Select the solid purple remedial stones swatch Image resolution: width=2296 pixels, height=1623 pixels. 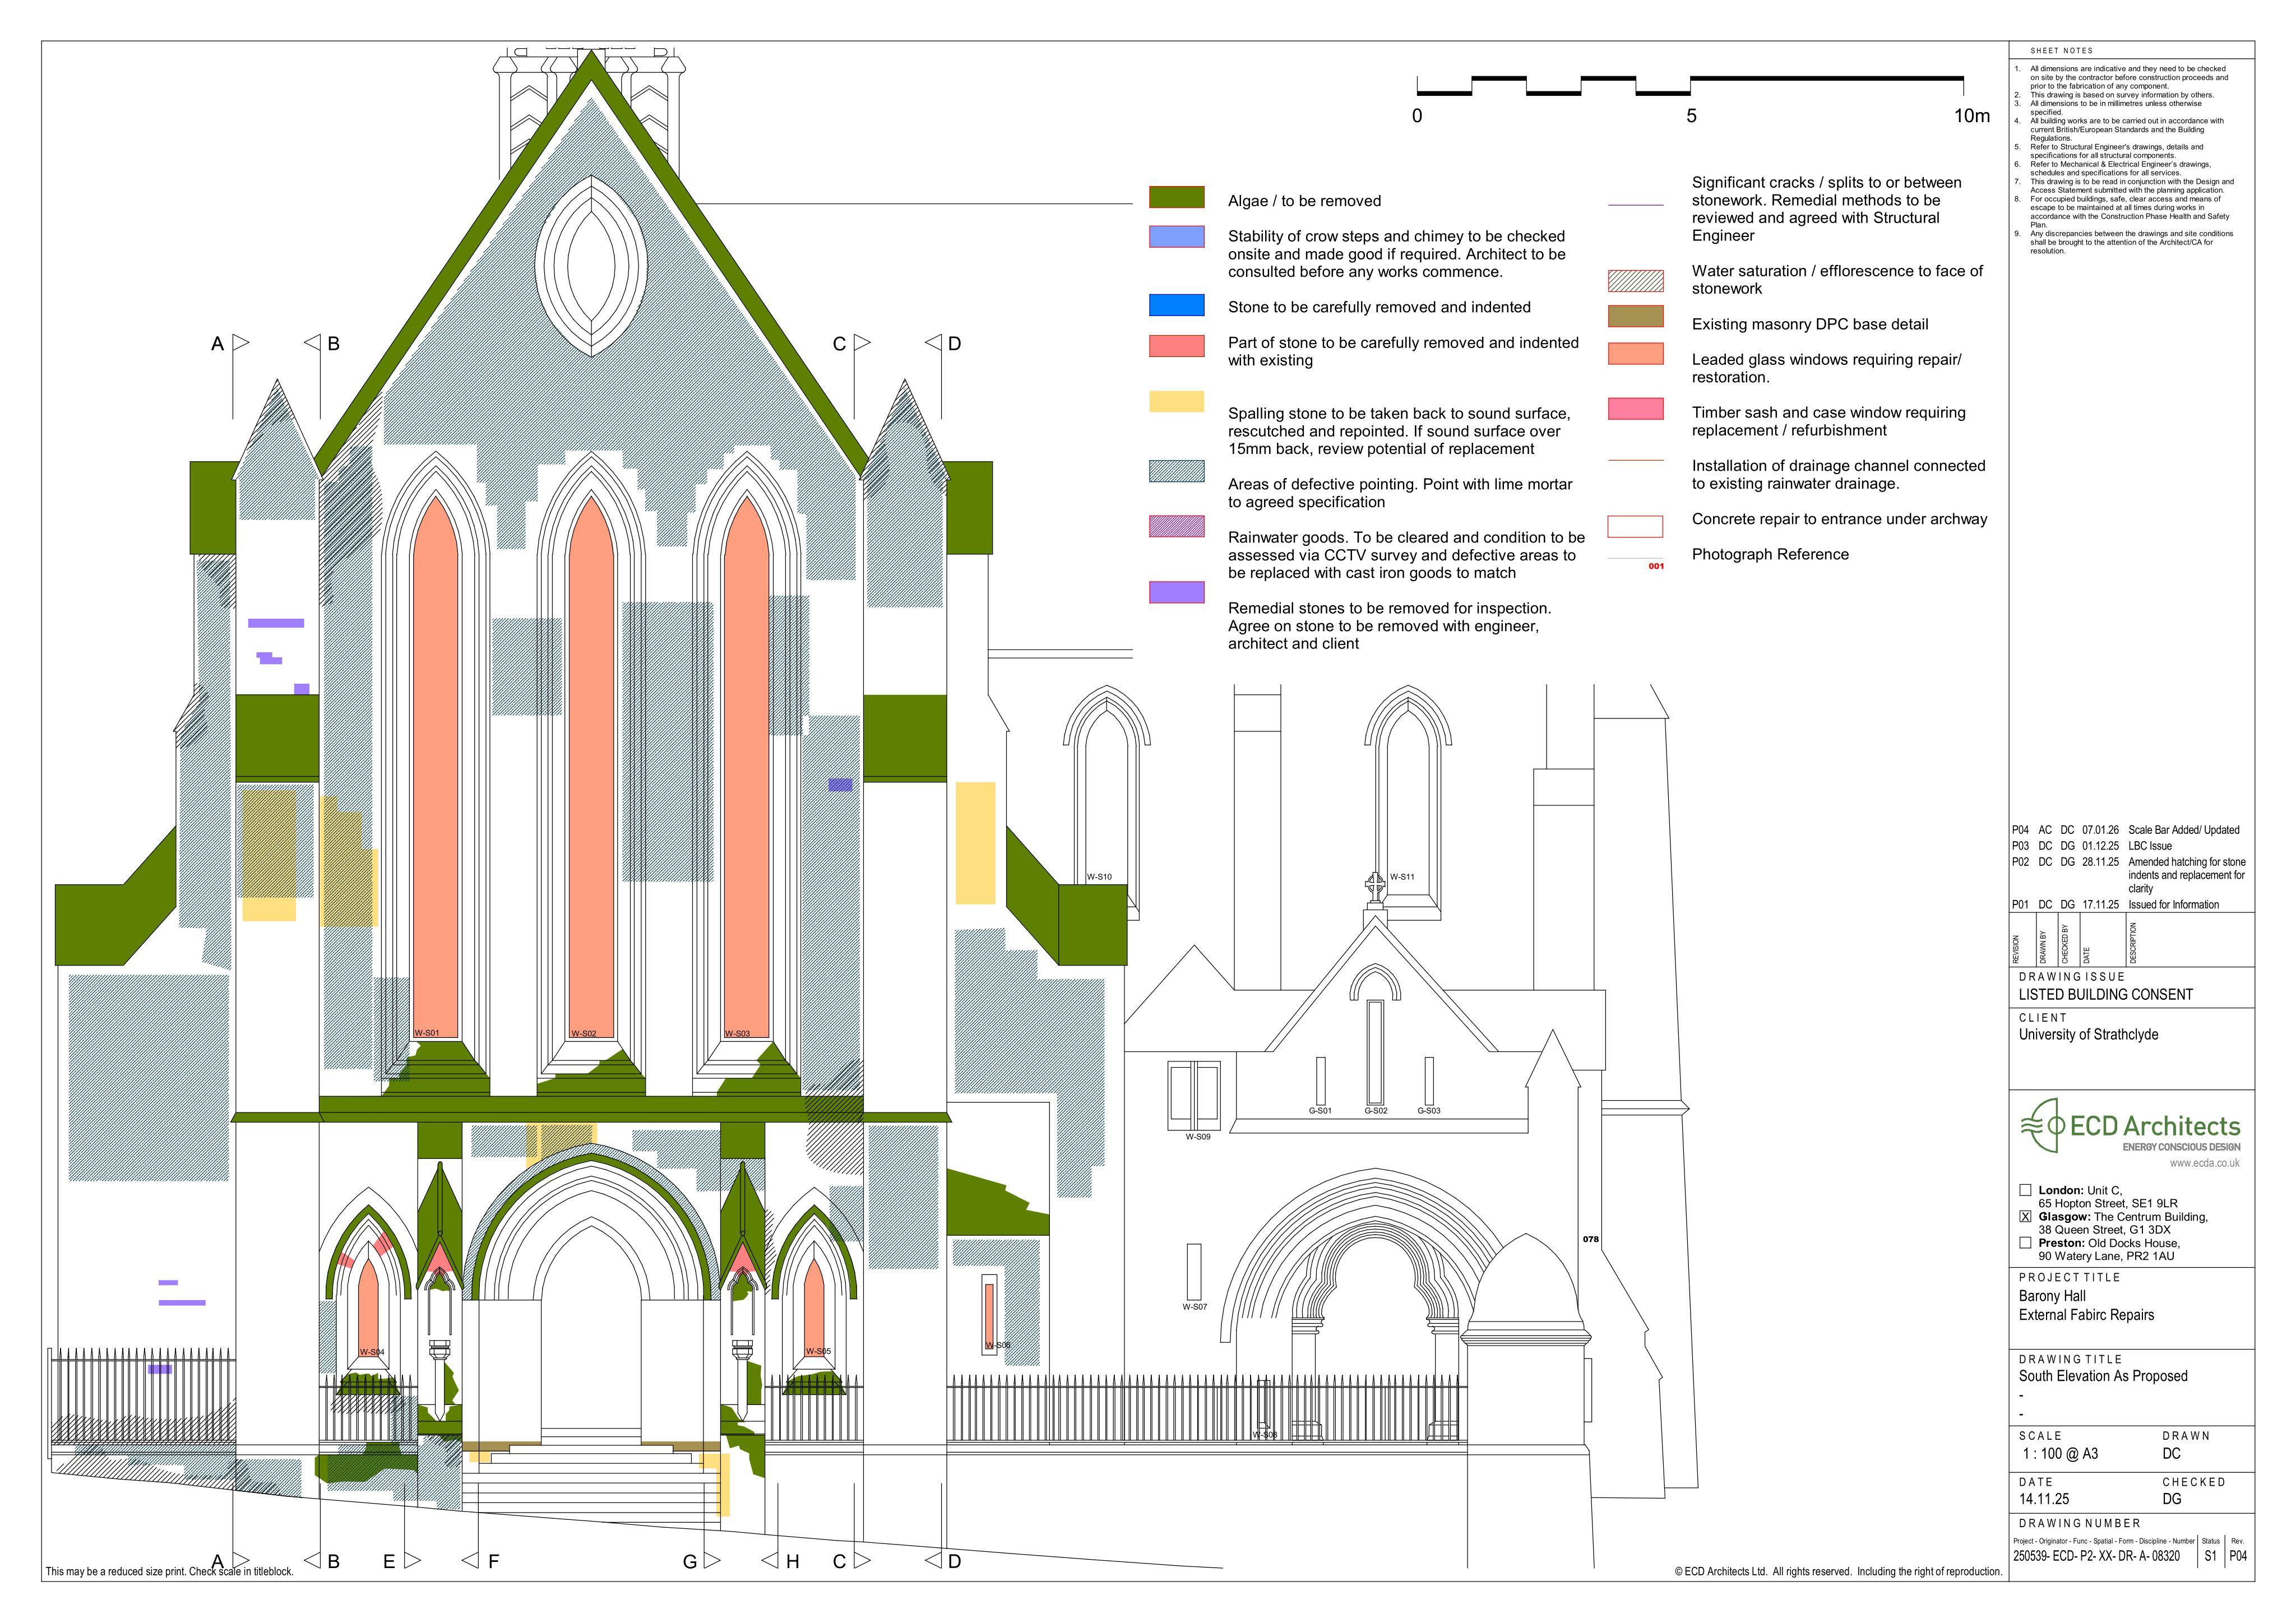[x=1176, y=592]
